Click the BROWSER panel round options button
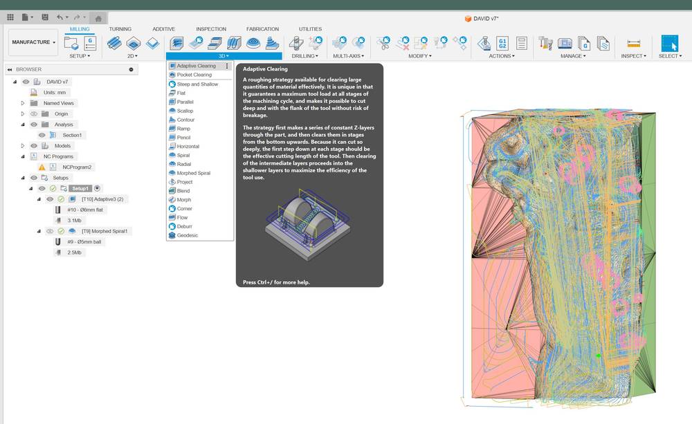Viewport: 692px width, 424px height. pos(131,69)
